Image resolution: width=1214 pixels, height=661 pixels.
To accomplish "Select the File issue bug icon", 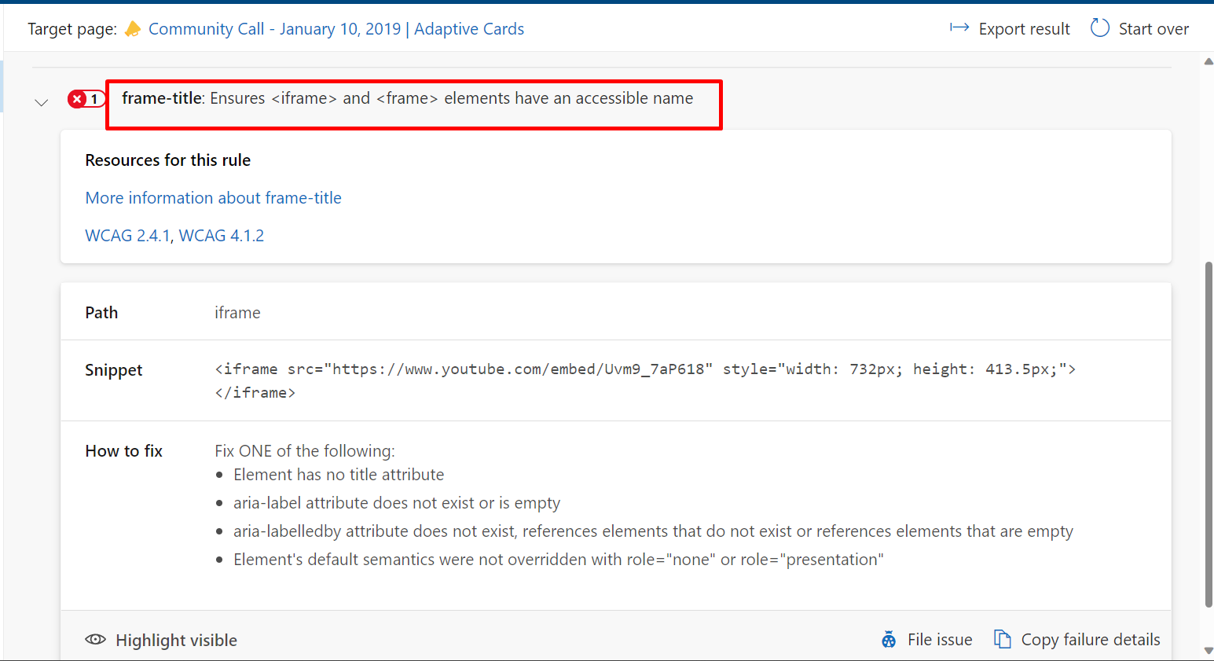I will tap(888, 639).
